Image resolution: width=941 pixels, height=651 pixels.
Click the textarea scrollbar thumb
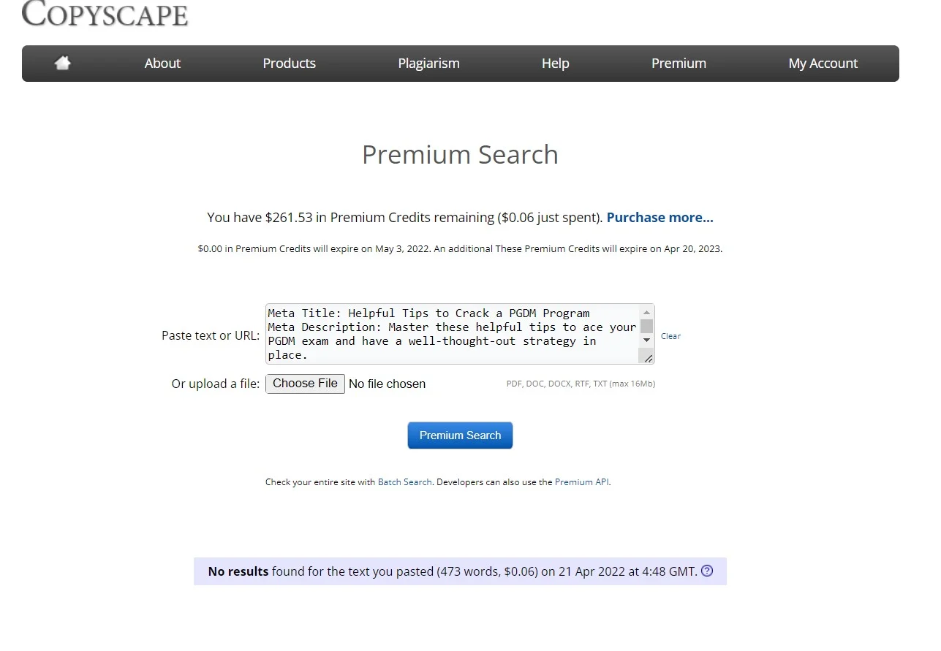click(x=646, y=326)
